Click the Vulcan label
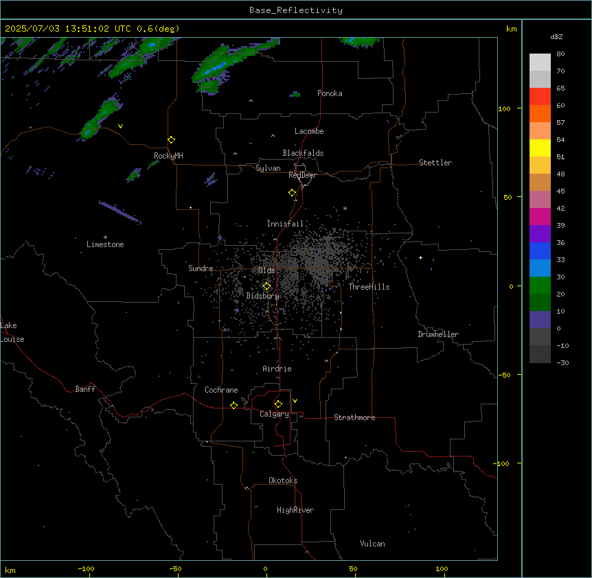The width and height of the screenshot is (592, 578). pyautogui.click(x=372, y=544)
